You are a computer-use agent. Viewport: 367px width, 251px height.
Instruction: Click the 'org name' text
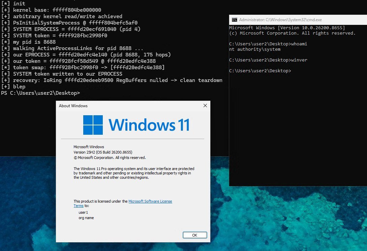pos(86,218)
